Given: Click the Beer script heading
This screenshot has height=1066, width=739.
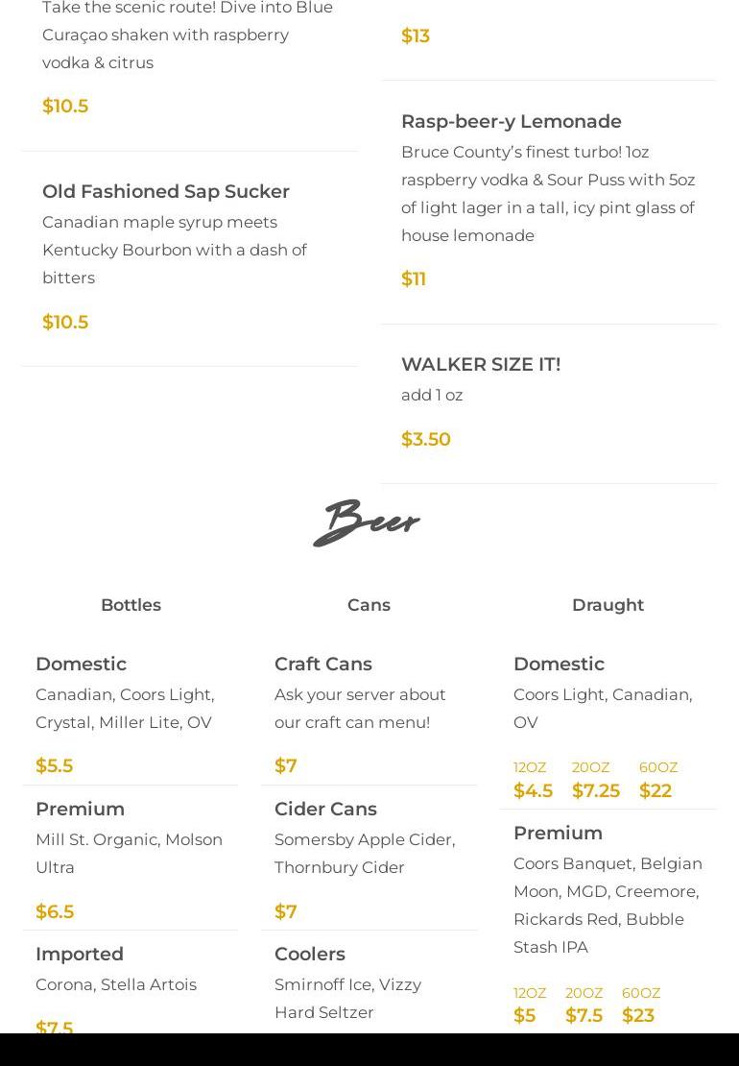Looking at the screenshot, I should coord(366,522).
